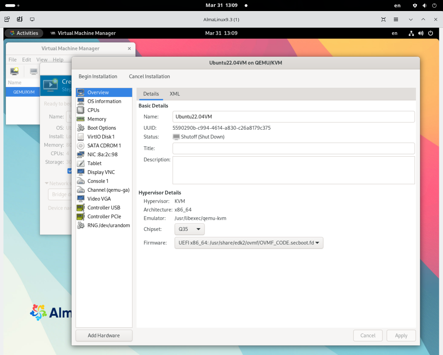The width and height of the screenshot is (443, 355).
Task: Click the RNG /dev/urandom gears icon
Action: tap(81, 225)
